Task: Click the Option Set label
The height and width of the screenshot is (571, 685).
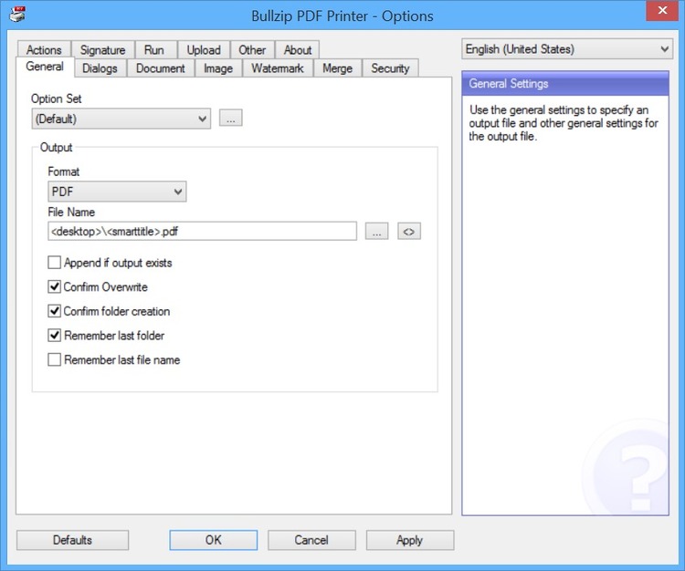Action: (57, 99)
